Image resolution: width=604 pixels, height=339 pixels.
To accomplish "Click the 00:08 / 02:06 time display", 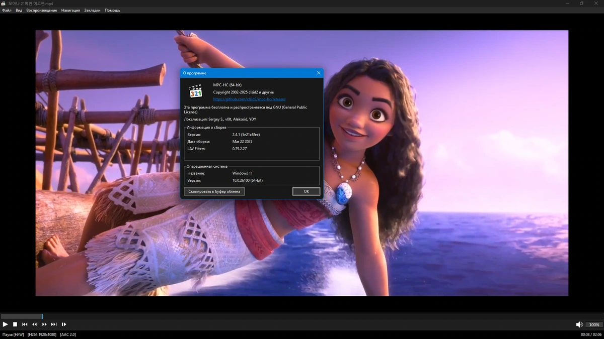I will click(x=591, y=334).
